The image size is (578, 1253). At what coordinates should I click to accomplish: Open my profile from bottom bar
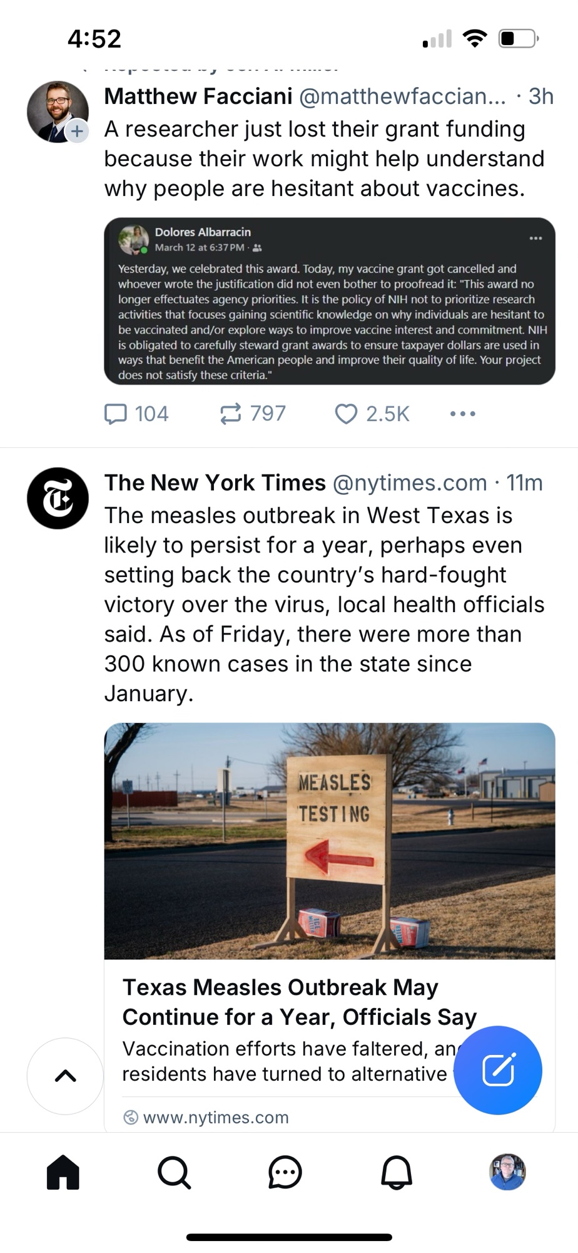pos(507,1172)
